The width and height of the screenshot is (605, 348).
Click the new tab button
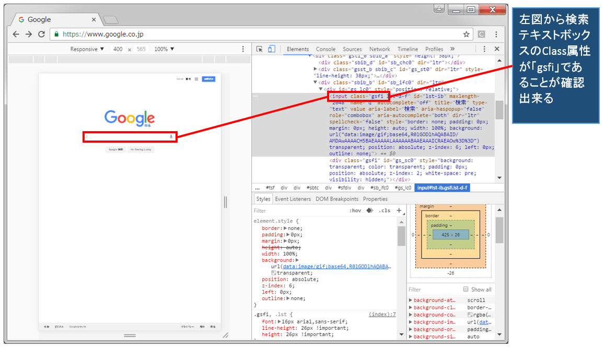pos(111,20)
